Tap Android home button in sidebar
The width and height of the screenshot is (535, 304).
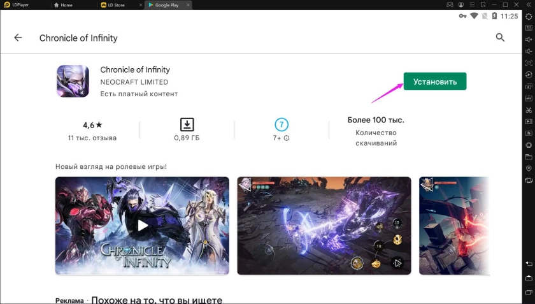(x=529, y=277)
